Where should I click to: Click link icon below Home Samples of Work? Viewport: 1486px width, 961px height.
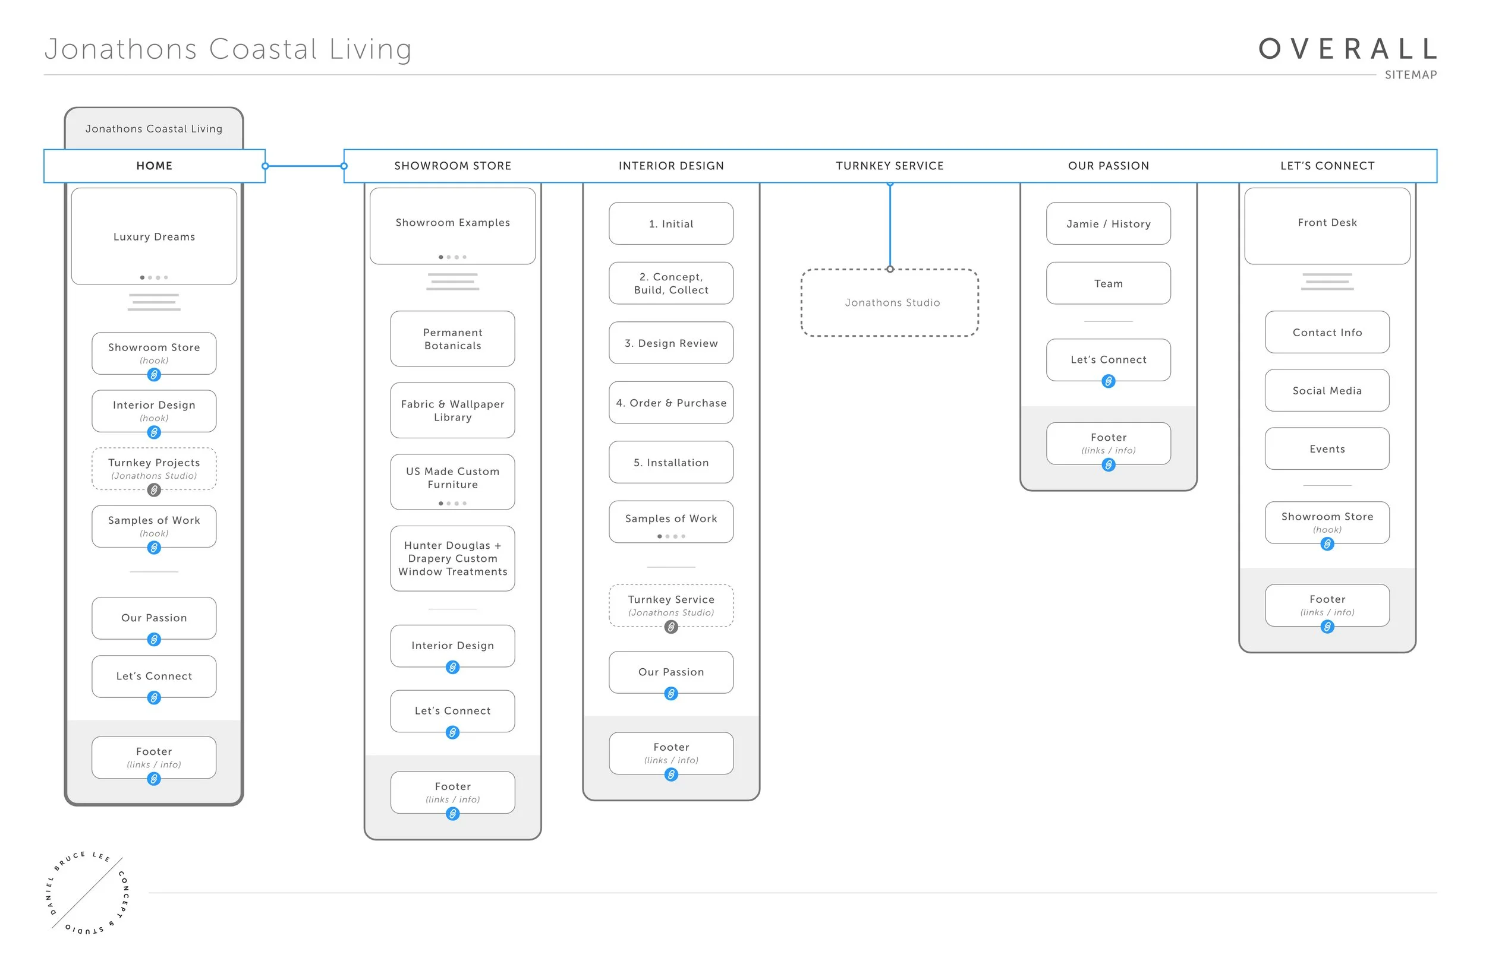[x=153, y=548]
